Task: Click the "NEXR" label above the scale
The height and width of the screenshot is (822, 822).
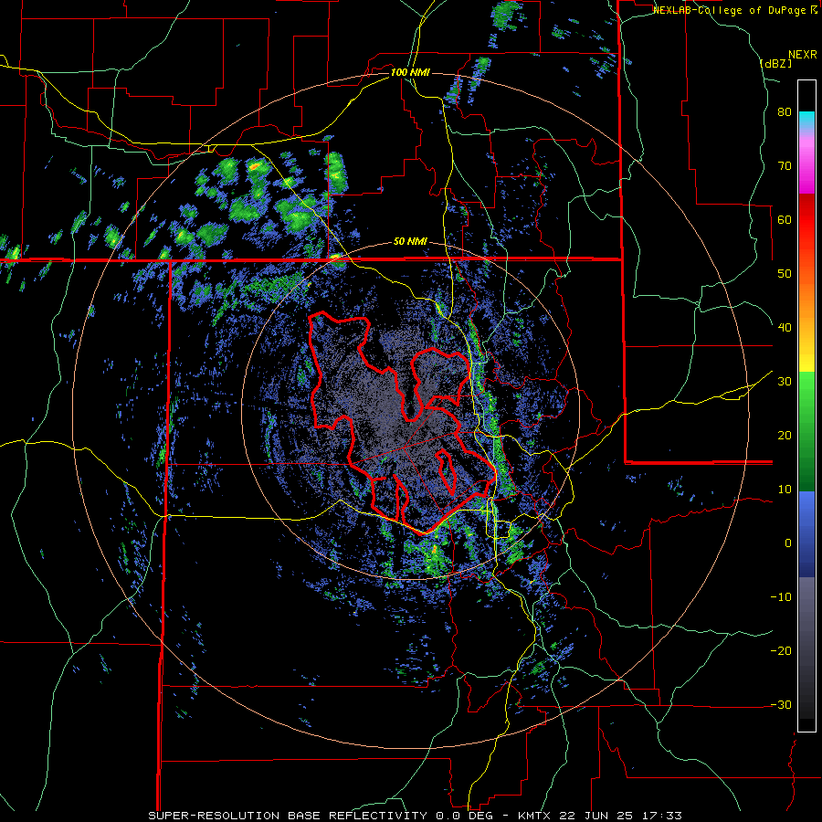Action: [802, 55]
